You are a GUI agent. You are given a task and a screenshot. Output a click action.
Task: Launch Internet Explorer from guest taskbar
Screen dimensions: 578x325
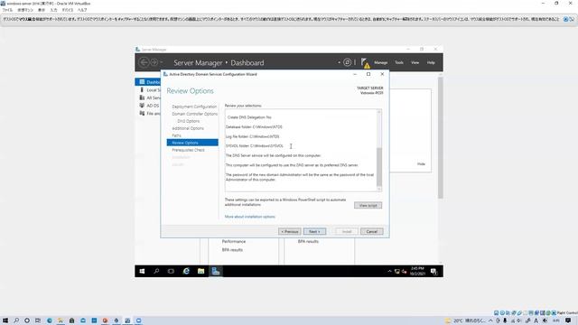click(186, 271)
